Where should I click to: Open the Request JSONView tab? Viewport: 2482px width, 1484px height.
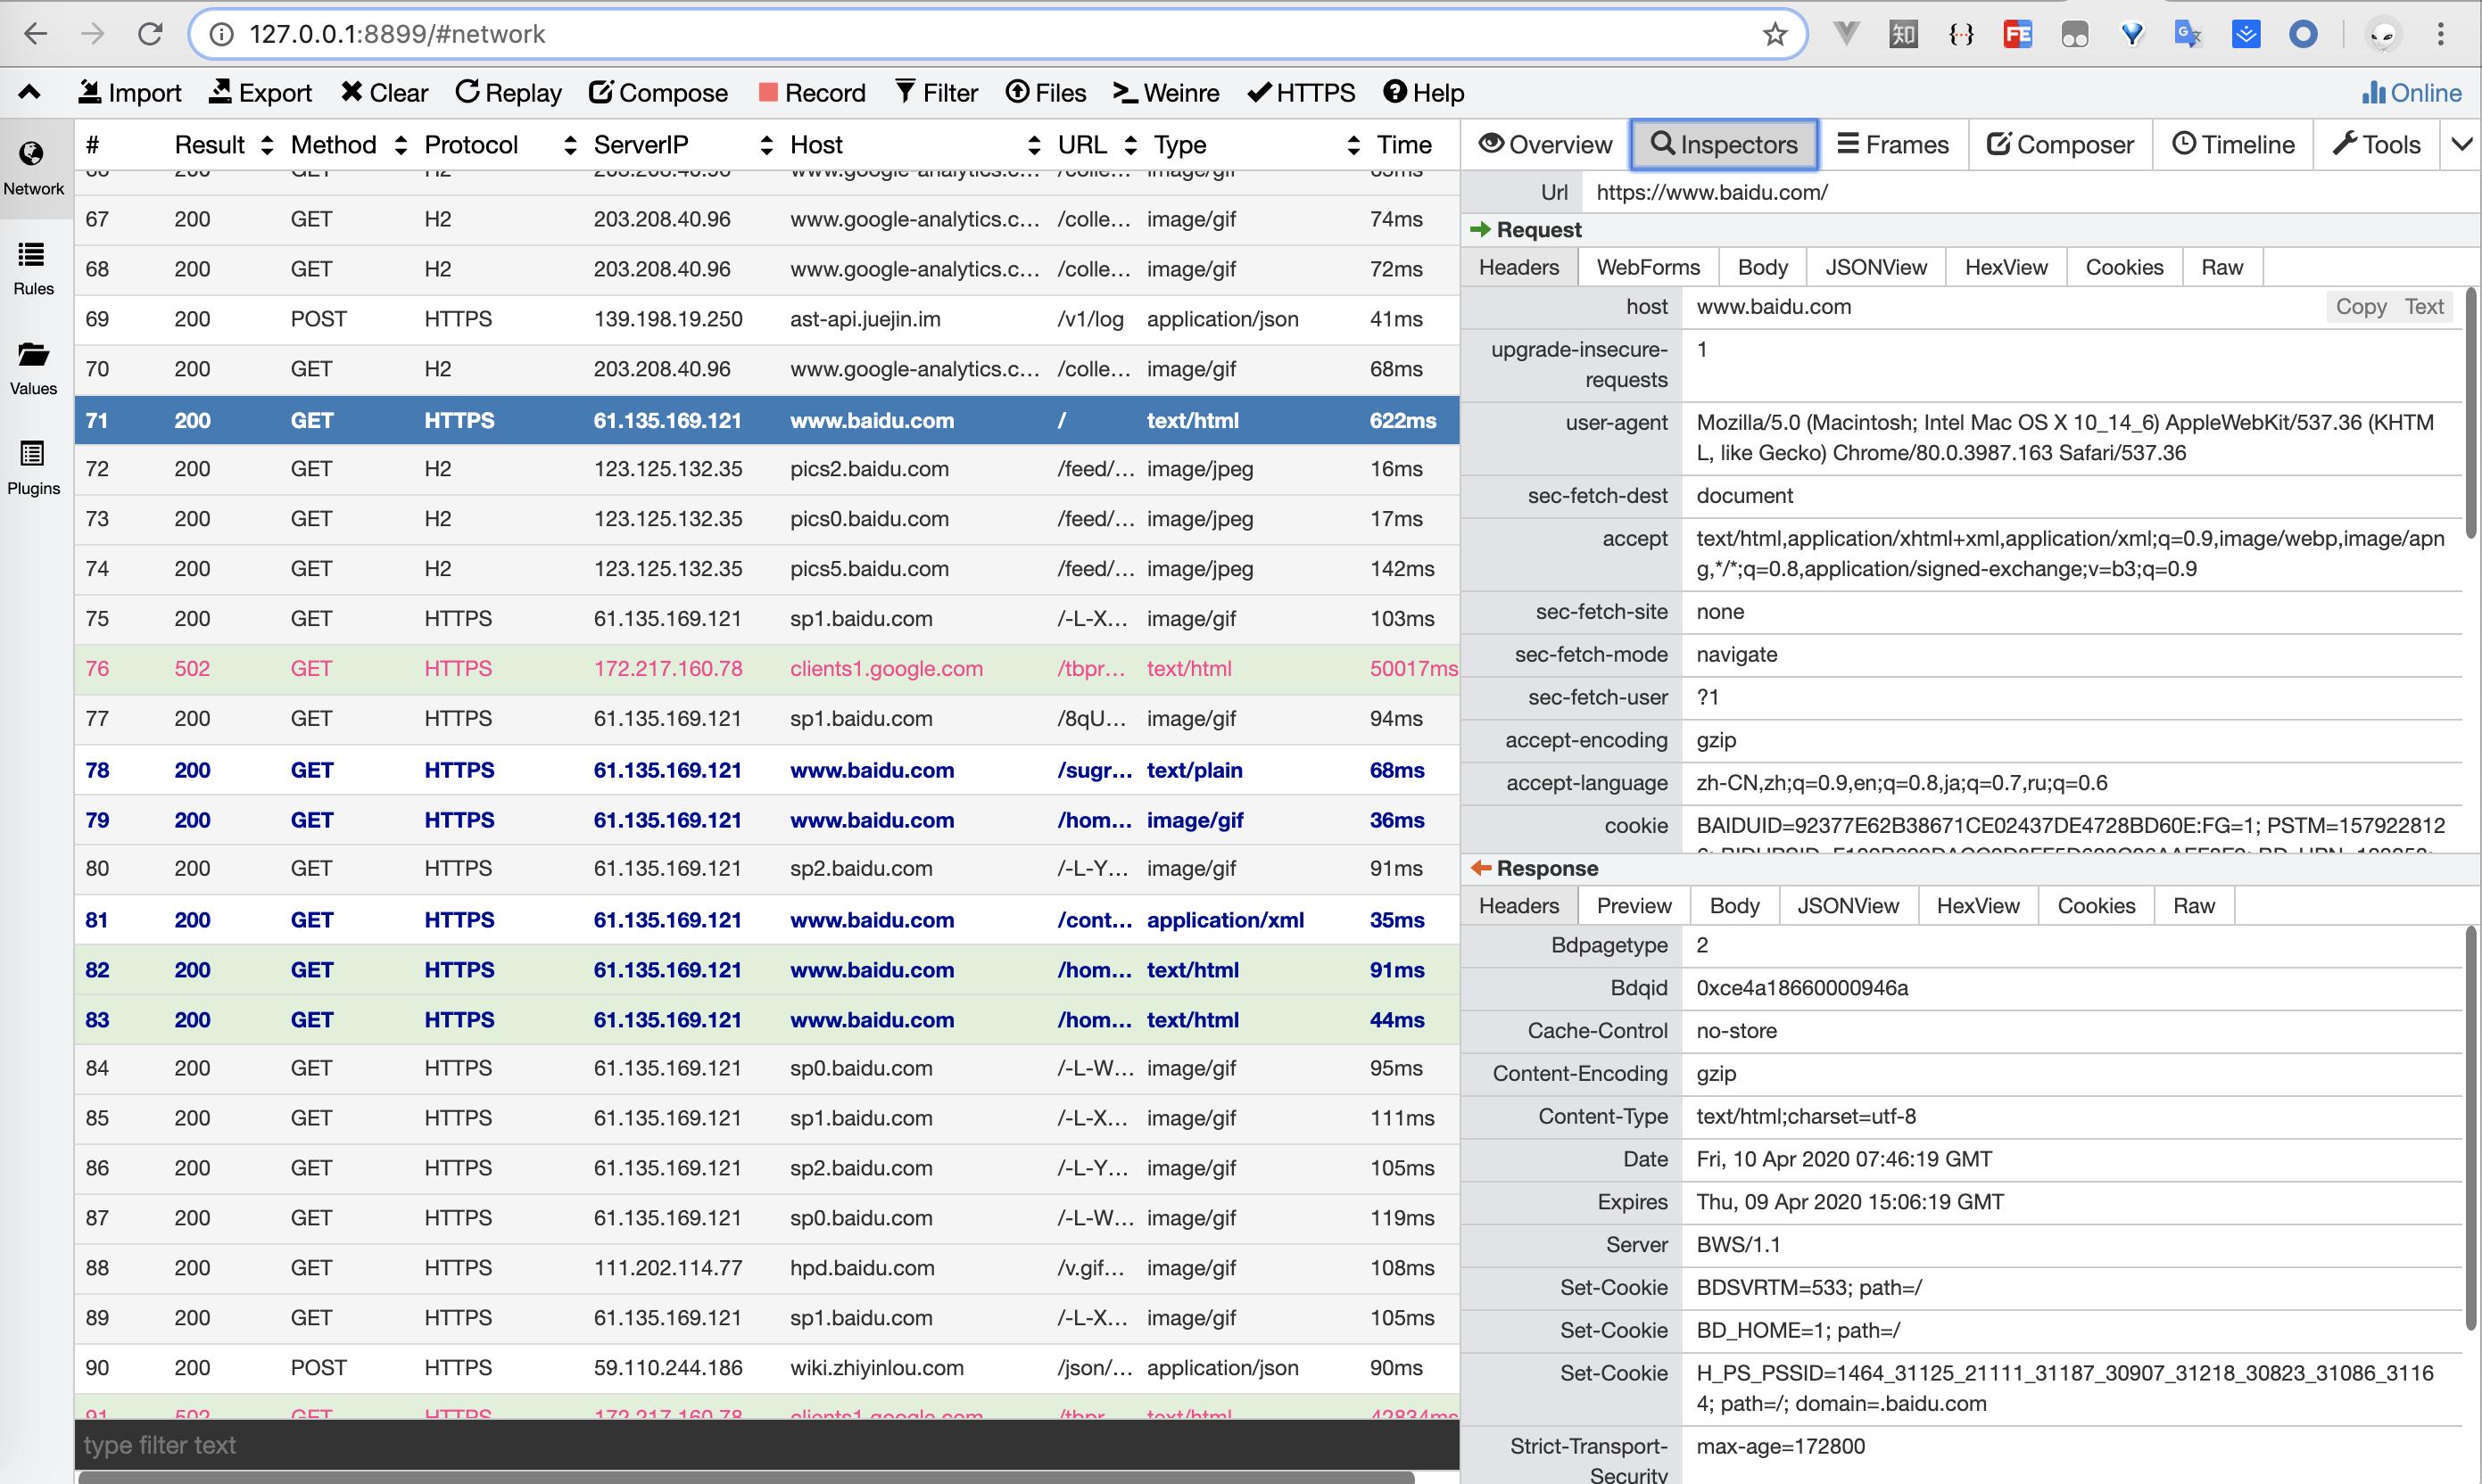[1875, 267]
